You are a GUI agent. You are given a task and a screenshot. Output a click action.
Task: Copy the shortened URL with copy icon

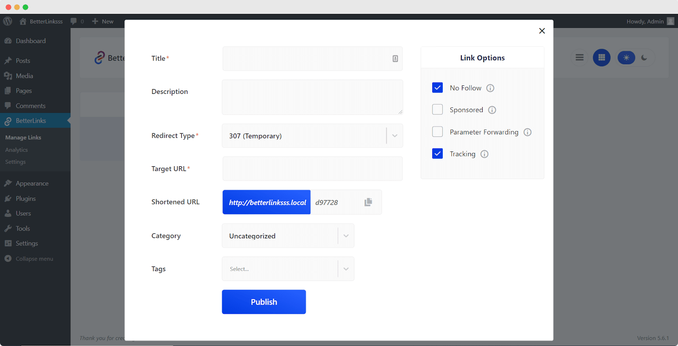click(x=368, y=202)
